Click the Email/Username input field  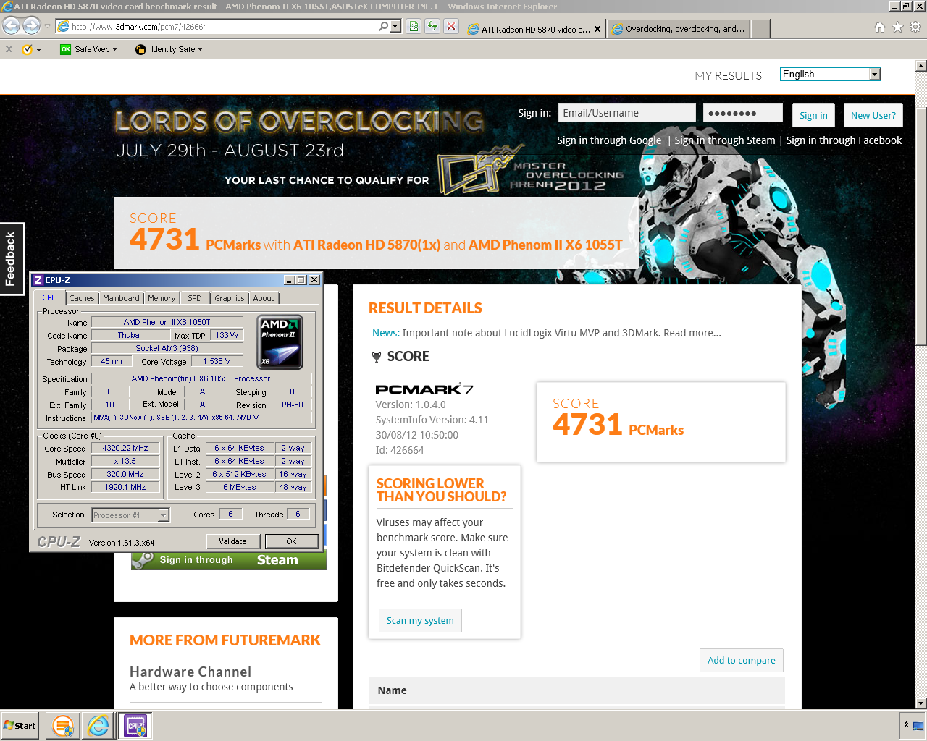[626, 113]
